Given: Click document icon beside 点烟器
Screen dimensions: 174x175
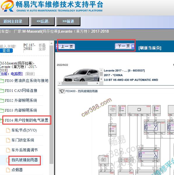Looking at the screenshot, I should (8, 170).
